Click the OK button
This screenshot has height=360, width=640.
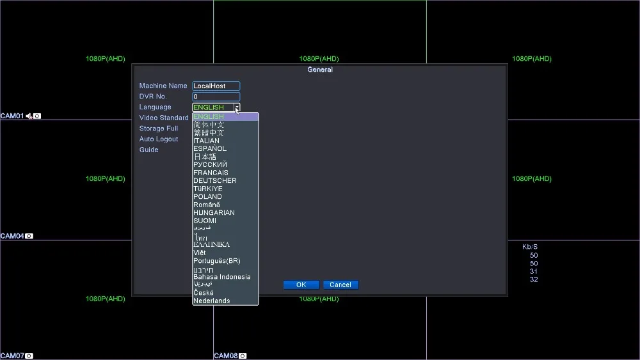pos(301,285)
